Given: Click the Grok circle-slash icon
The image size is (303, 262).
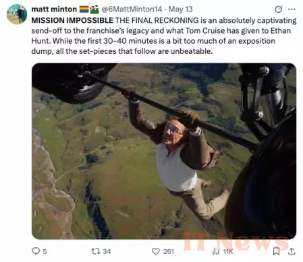Looking at the screenshot, I should tap(278, 9).
